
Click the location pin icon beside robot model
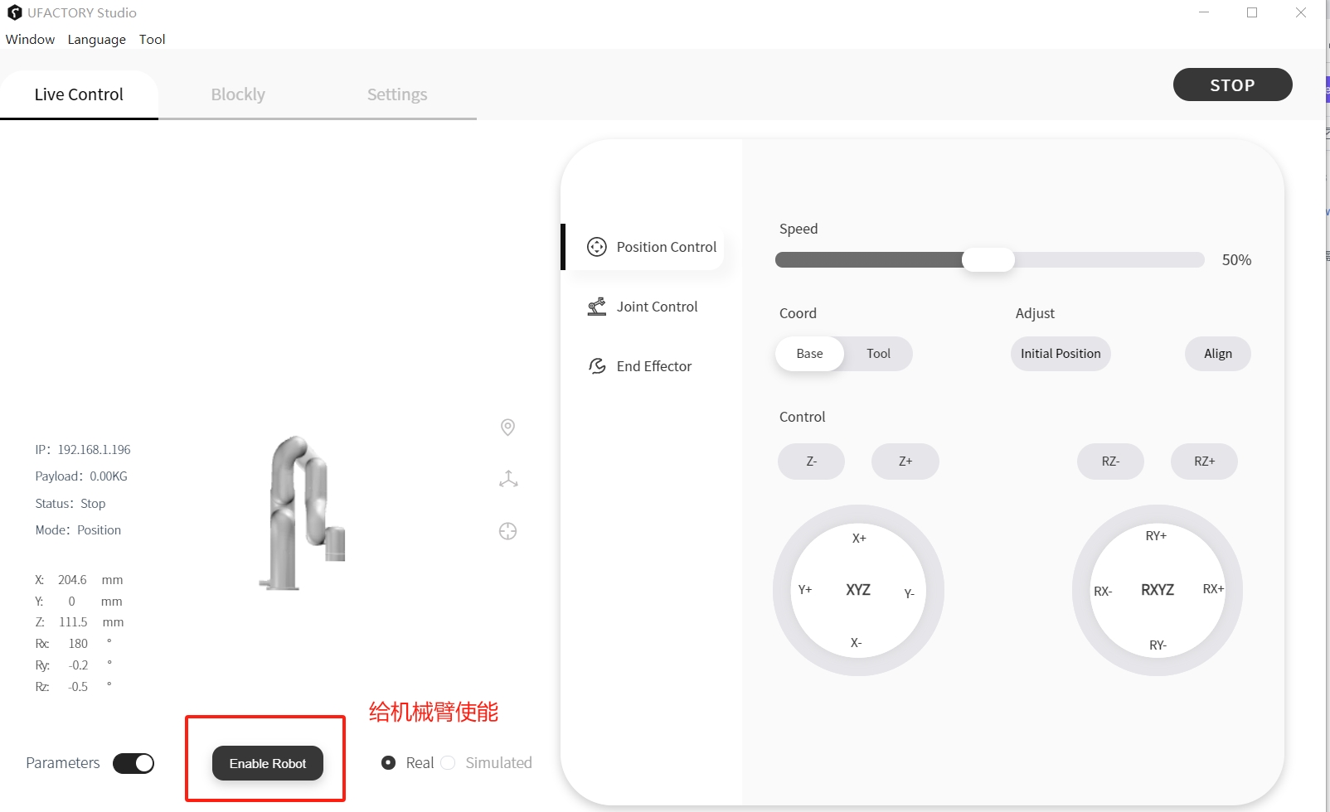click(x=508, y=427)
